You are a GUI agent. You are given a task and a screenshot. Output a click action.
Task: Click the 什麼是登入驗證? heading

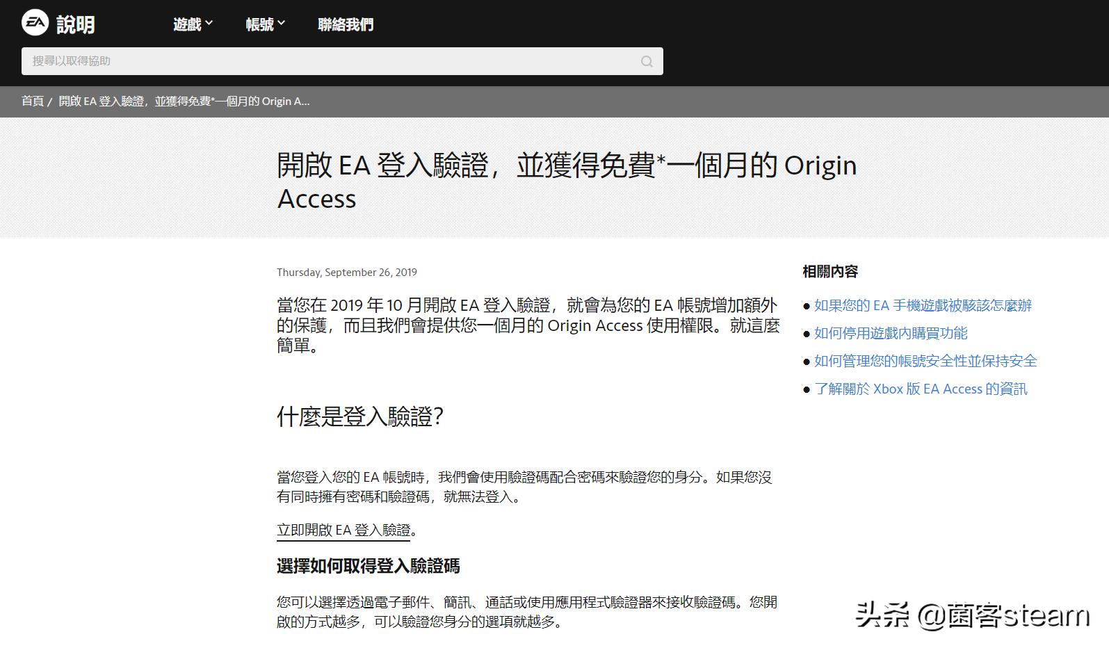tap(360, 416)
